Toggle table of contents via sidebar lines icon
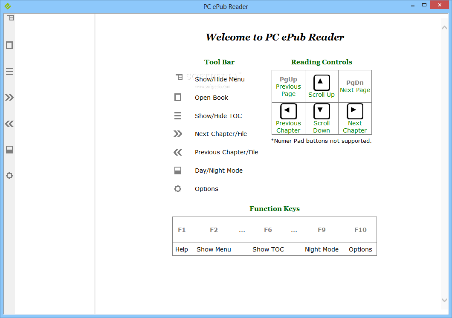452x318 pixels. point(9,72)
